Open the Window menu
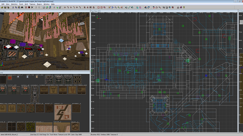This screenshot has width=243, height=136. [x=47, y=4]
